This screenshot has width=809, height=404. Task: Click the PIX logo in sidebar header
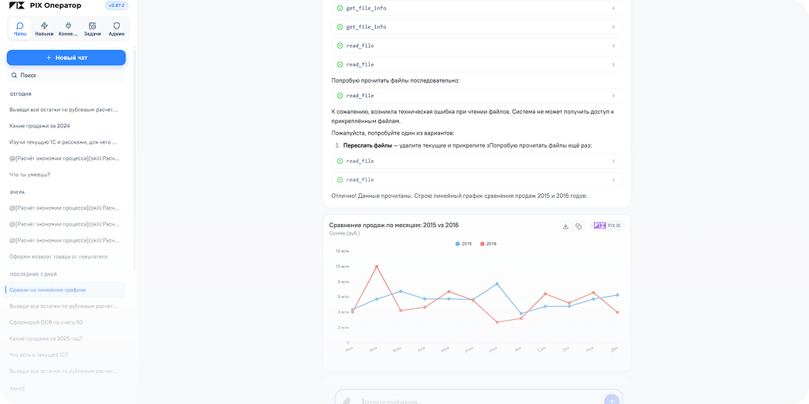17,5
